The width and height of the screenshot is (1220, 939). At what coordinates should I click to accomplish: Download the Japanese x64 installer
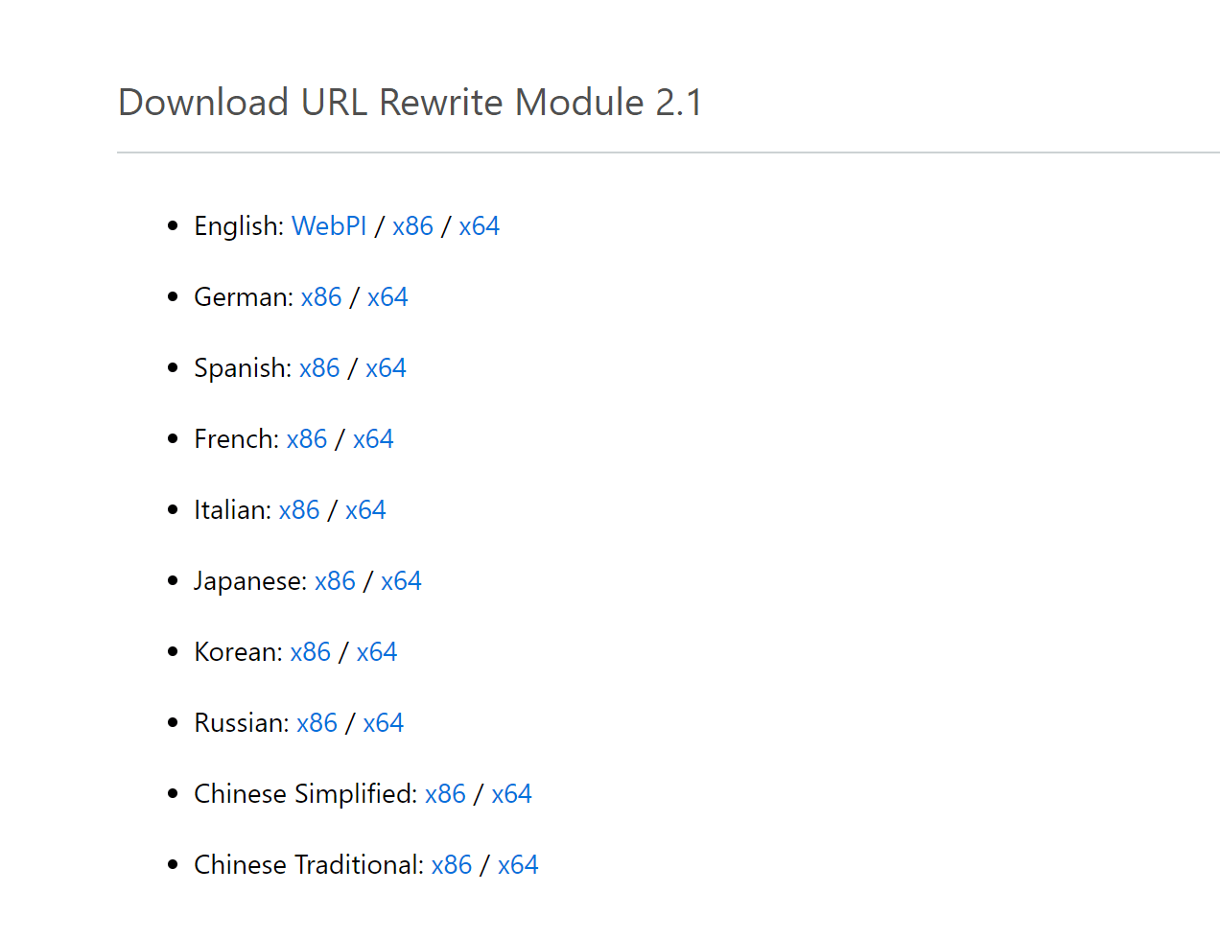tap(401, 581)
